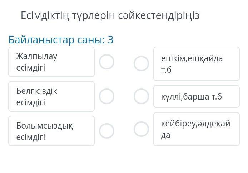Image resolution: width=248 pixels, height=173 pixels.
Task: Choose the ешкім,ешқайда т.б answer card
Action: pyautogui.click(x=196, y=64)
